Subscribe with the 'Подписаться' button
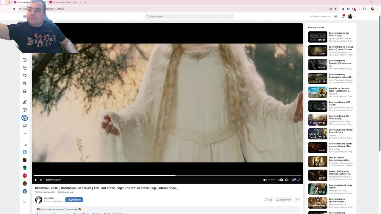This screenshot has width=381, height=214. [74, 200]
